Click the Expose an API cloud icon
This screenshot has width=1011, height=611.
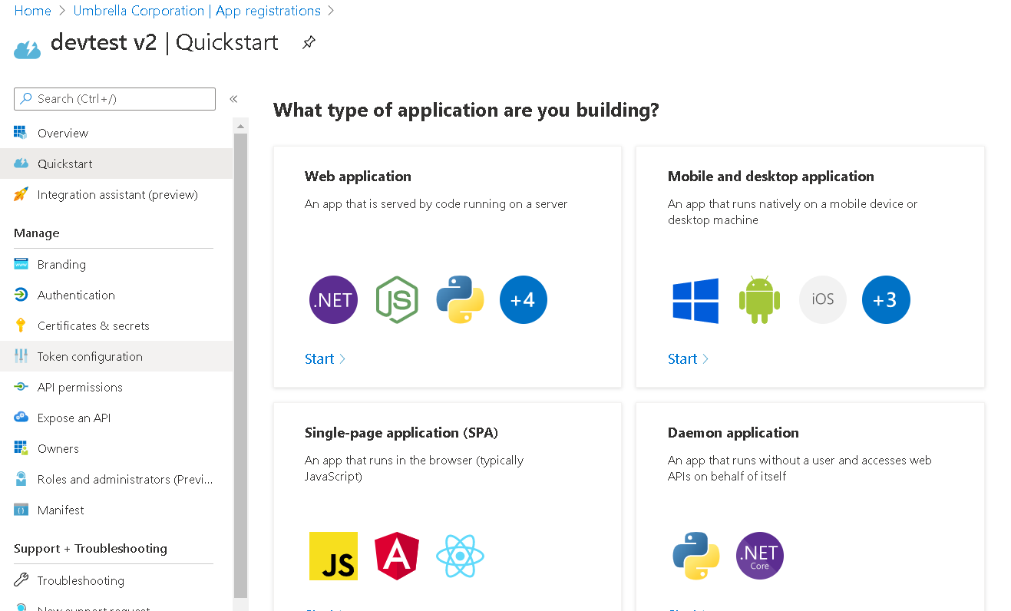[x=21, y=418]
